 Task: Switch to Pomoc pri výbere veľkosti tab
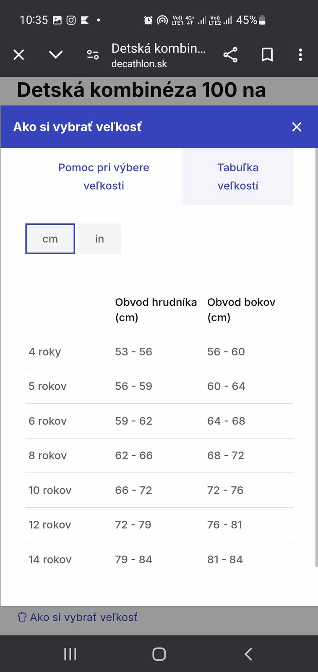click(104, 176)
